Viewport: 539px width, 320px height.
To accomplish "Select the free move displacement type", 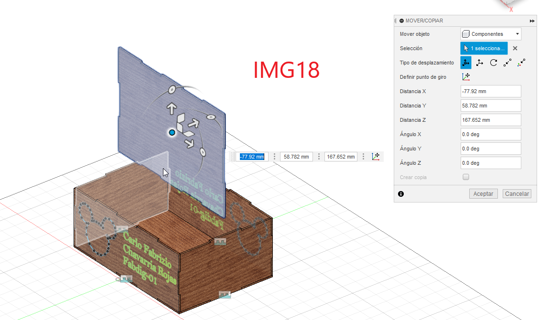I will (466, 63).
